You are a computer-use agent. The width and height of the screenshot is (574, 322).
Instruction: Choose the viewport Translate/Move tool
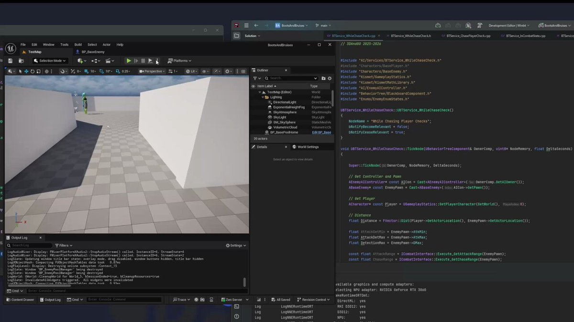click(27, 71)
